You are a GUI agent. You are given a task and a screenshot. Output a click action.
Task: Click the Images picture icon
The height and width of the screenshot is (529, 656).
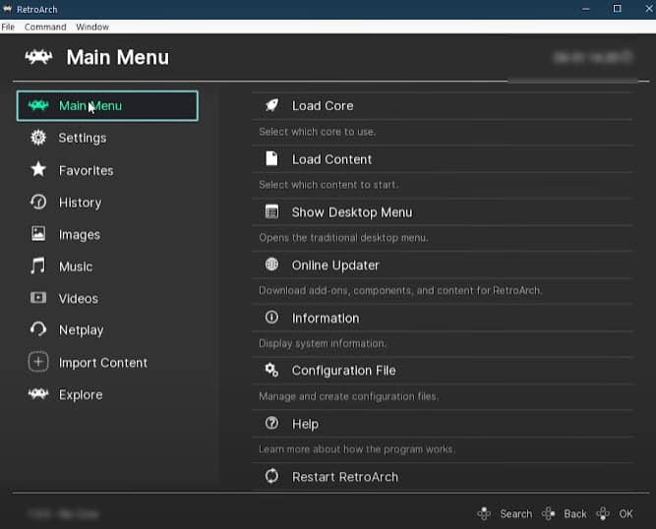click(38, 234)
